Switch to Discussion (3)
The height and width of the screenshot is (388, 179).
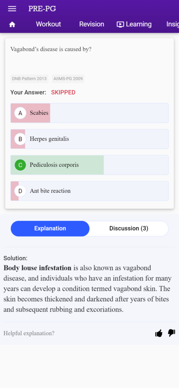tap(129, 228)
